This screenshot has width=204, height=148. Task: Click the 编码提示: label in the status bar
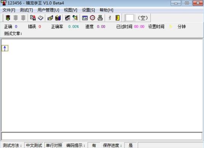click(76, 145)
